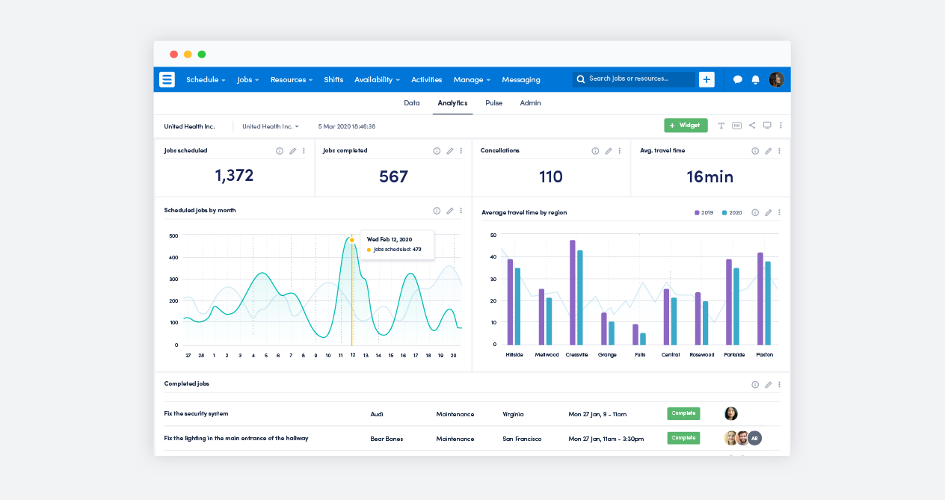Click the text tool icon beside Widget
Viewport: 945px width, 500px height.
(x=721, y=126)
